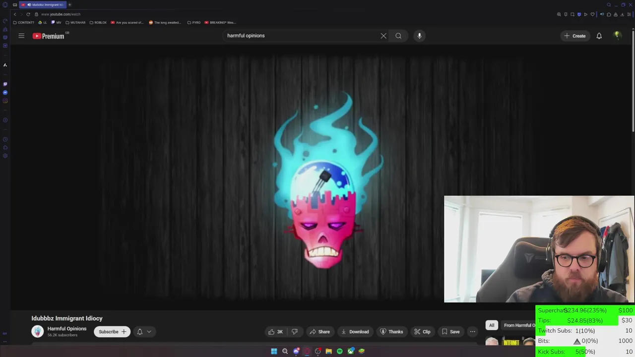Create a Clip of the video
Screen dimensions: 635x357
coord(423,332)
